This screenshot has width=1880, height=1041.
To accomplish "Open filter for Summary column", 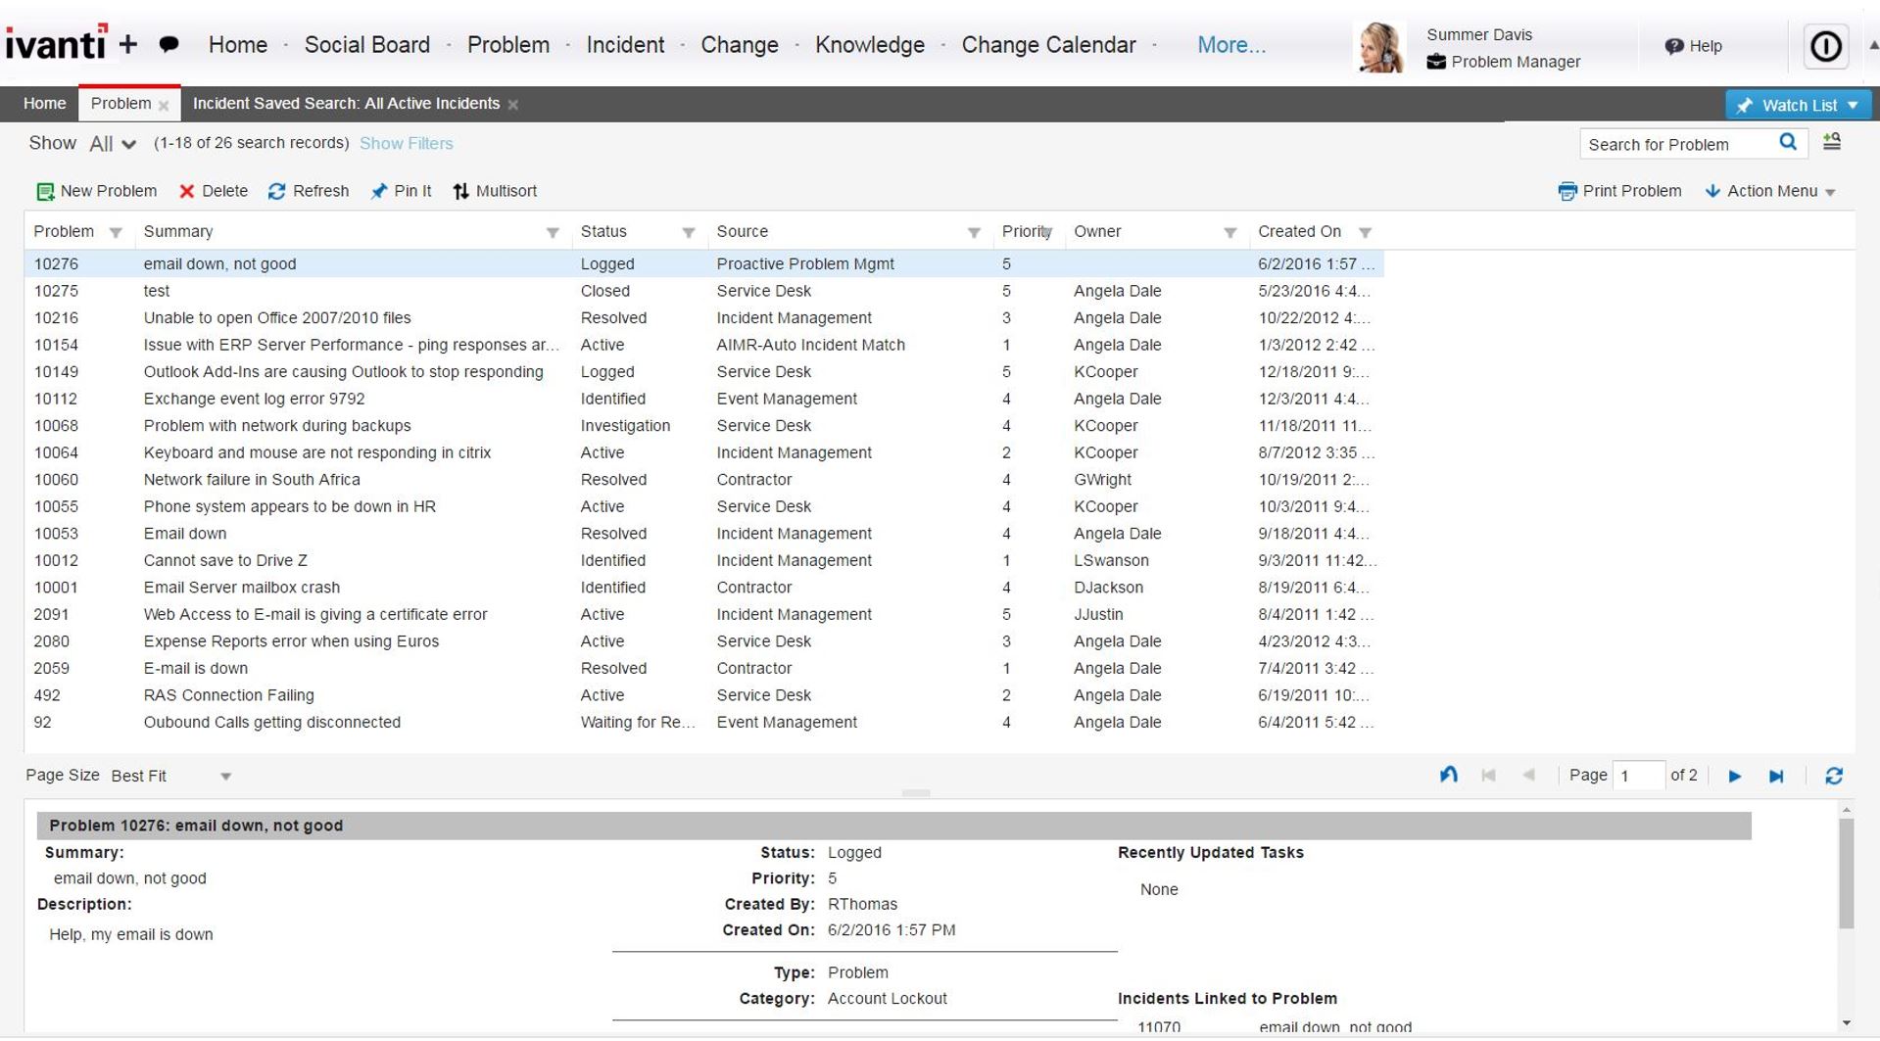I will click(553, 232).
